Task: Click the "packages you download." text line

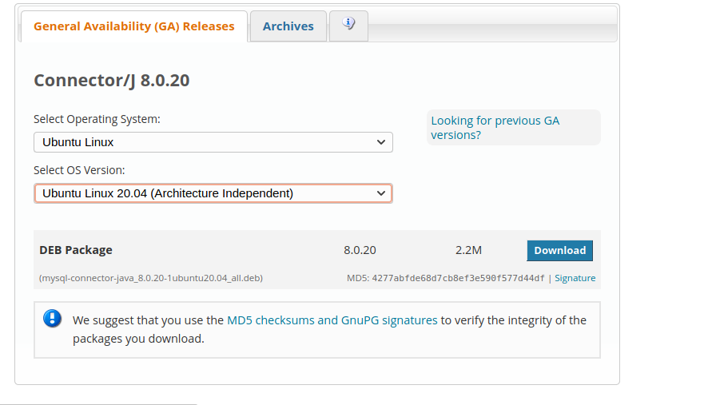Action: click(138, 339)
